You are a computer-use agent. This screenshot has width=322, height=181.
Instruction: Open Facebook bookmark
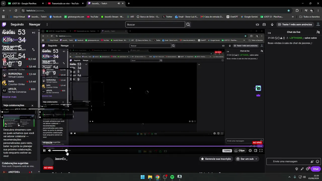(55, 17)
